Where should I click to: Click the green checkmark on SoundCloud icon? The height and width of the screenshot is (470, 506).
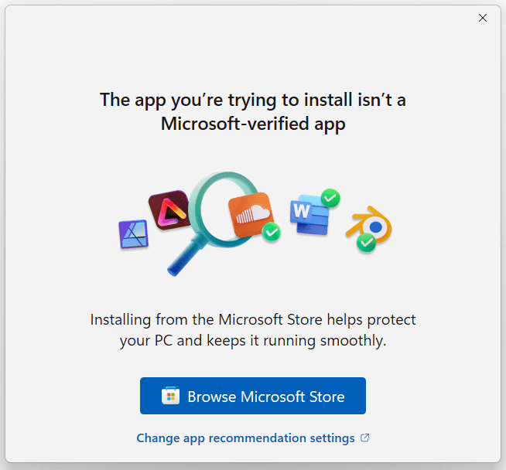[271, 231]
